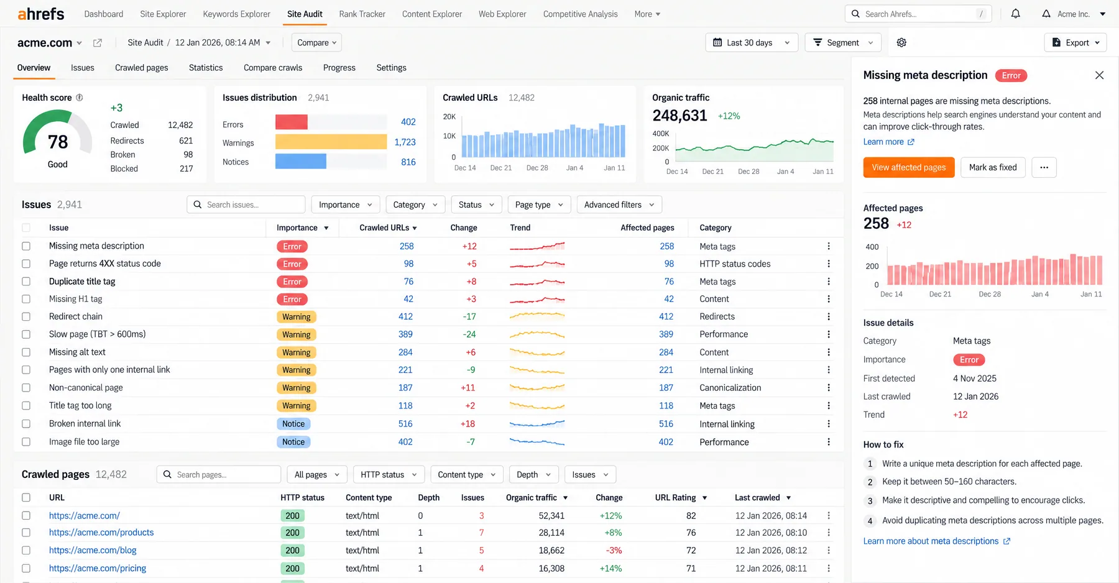Screen dimensions: 1119x583
Task: Click the blue Notices distribution bar
Action: coord(301,162)
